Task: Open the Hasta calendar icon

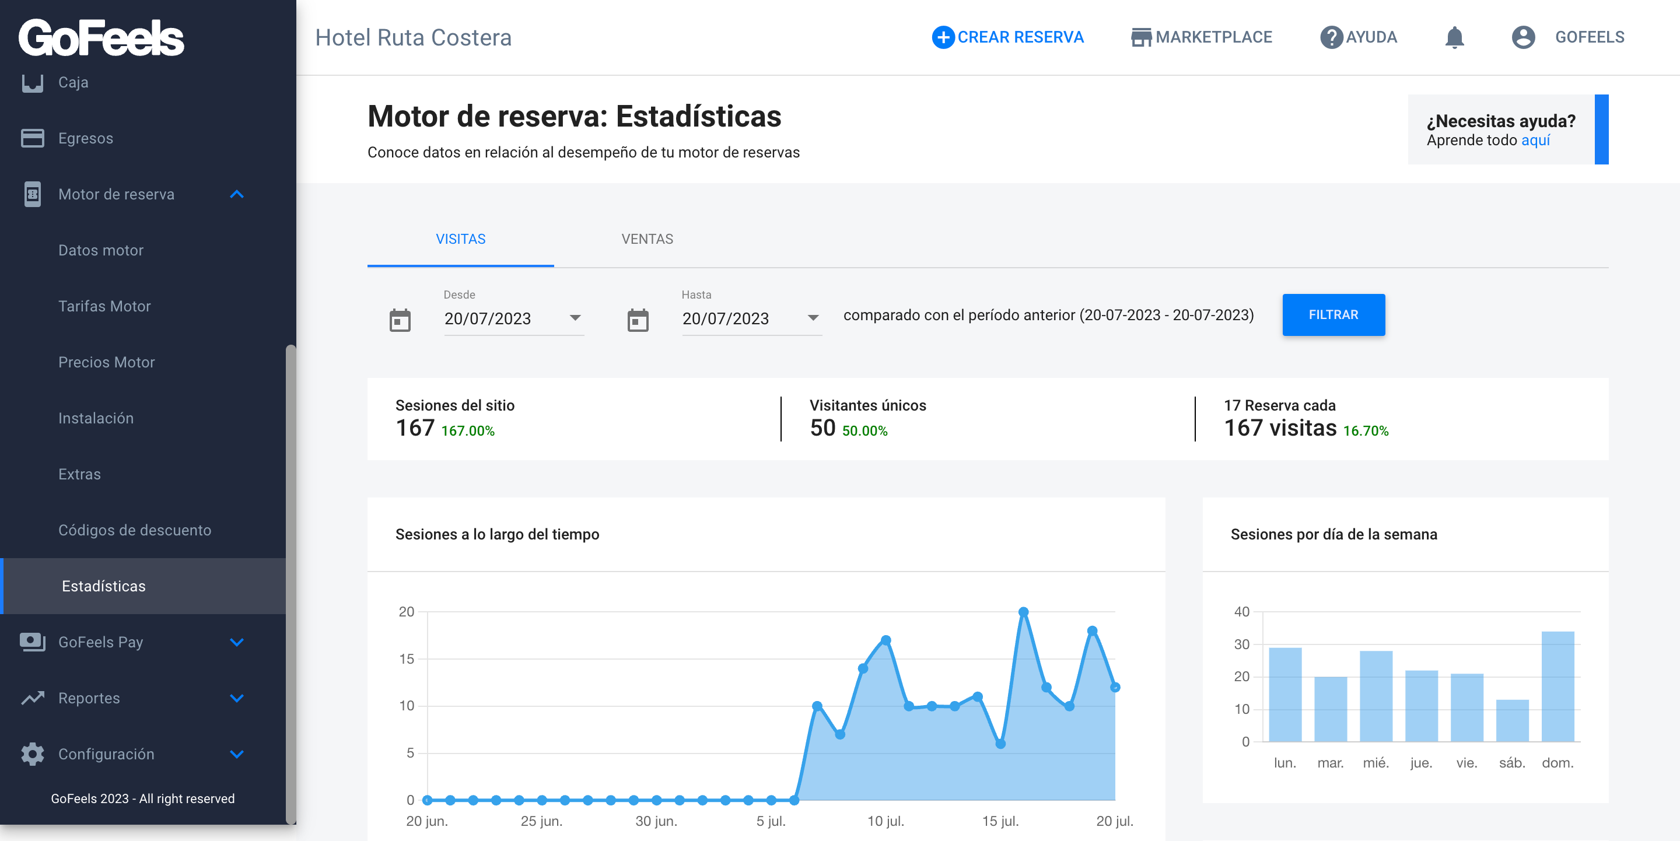Action: 638,320
